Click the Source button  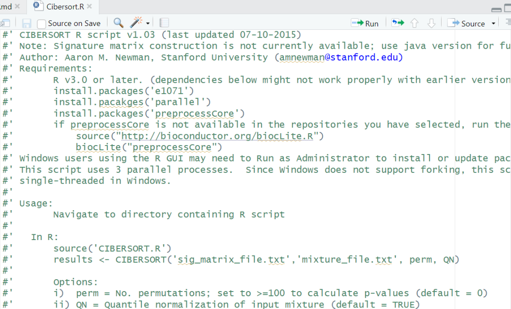pyautogui.click(x=467, y=23)
